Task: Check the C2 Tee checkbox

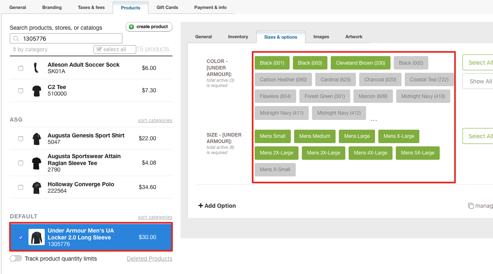Action: 21,91
